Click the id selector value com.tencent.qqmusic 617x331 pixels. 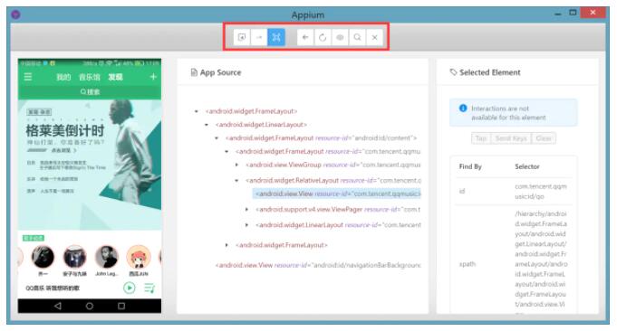[541, 191]
